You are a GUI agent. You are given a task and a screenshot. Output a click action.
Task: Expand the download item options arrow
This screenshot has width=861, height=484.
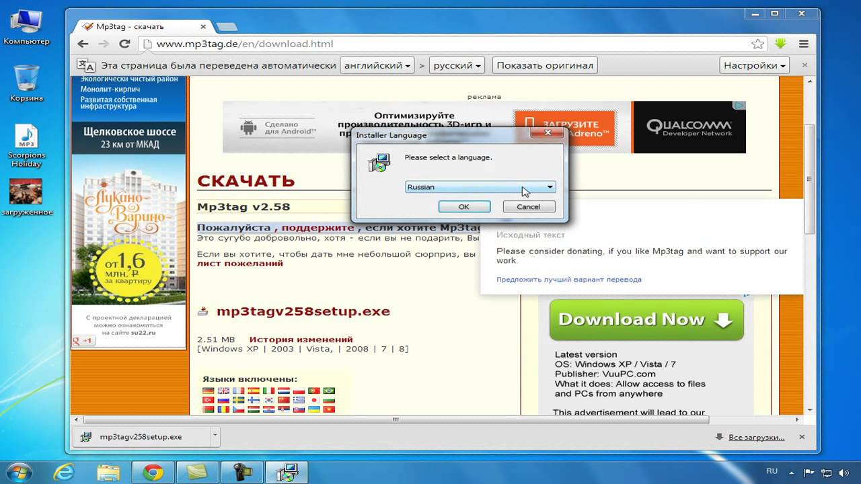coord(215,436)
